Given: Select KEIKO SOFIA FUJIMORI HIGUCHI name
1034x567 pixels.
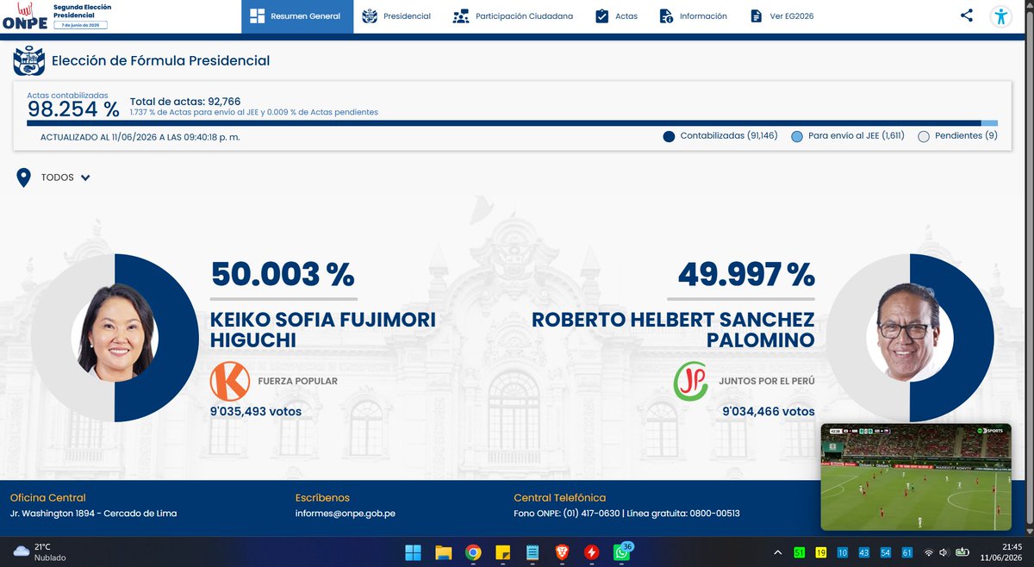Looking at the screenshot, I should pos(323,330).
